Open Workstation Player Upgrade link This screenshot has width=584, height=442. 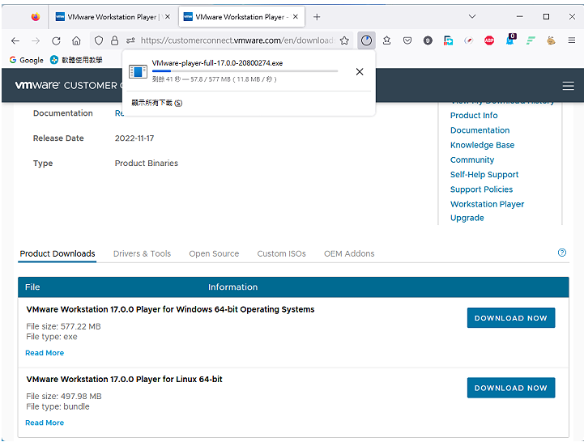tap(487, 210)
